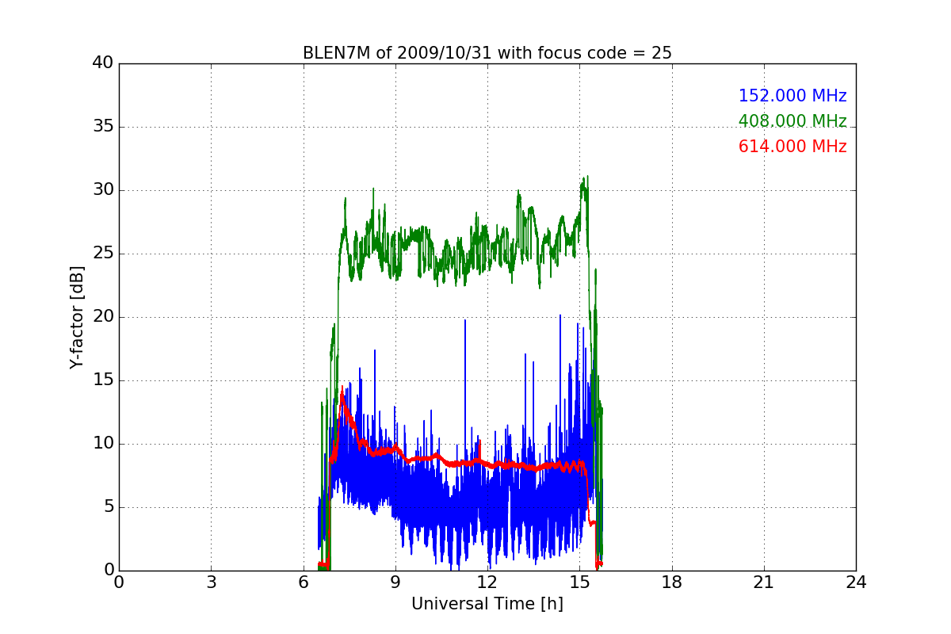The height and width of the screenshot is (634, 951).
Task: Click the y-axis tick label "40"
Action: point(103,63)
